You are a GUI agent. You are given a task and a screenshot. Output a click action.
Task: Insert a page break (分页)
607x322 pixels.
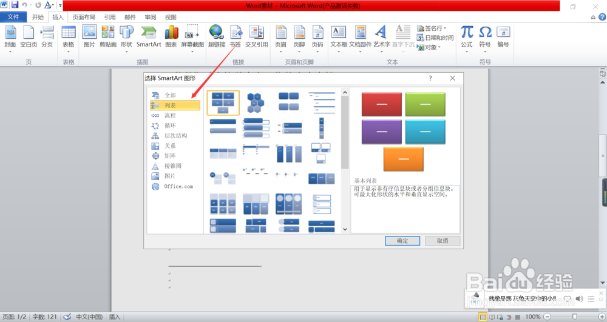(x=47, y=37)
